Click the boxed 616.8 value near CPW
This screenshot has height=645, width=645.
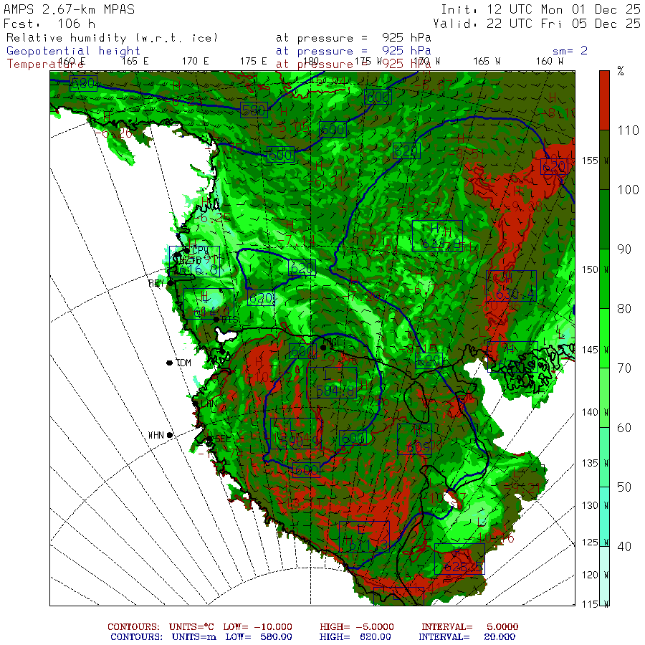tap(194, 262)
